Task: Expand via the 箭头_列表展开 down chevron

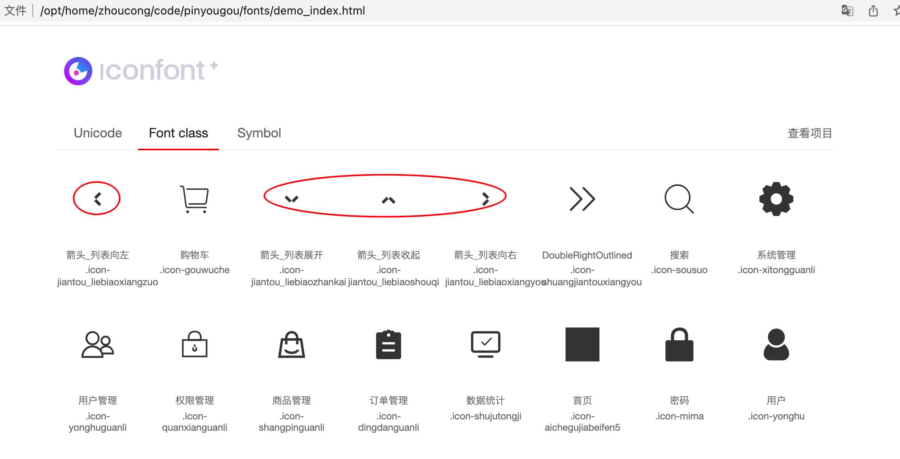Action: (x=292, y=199)
